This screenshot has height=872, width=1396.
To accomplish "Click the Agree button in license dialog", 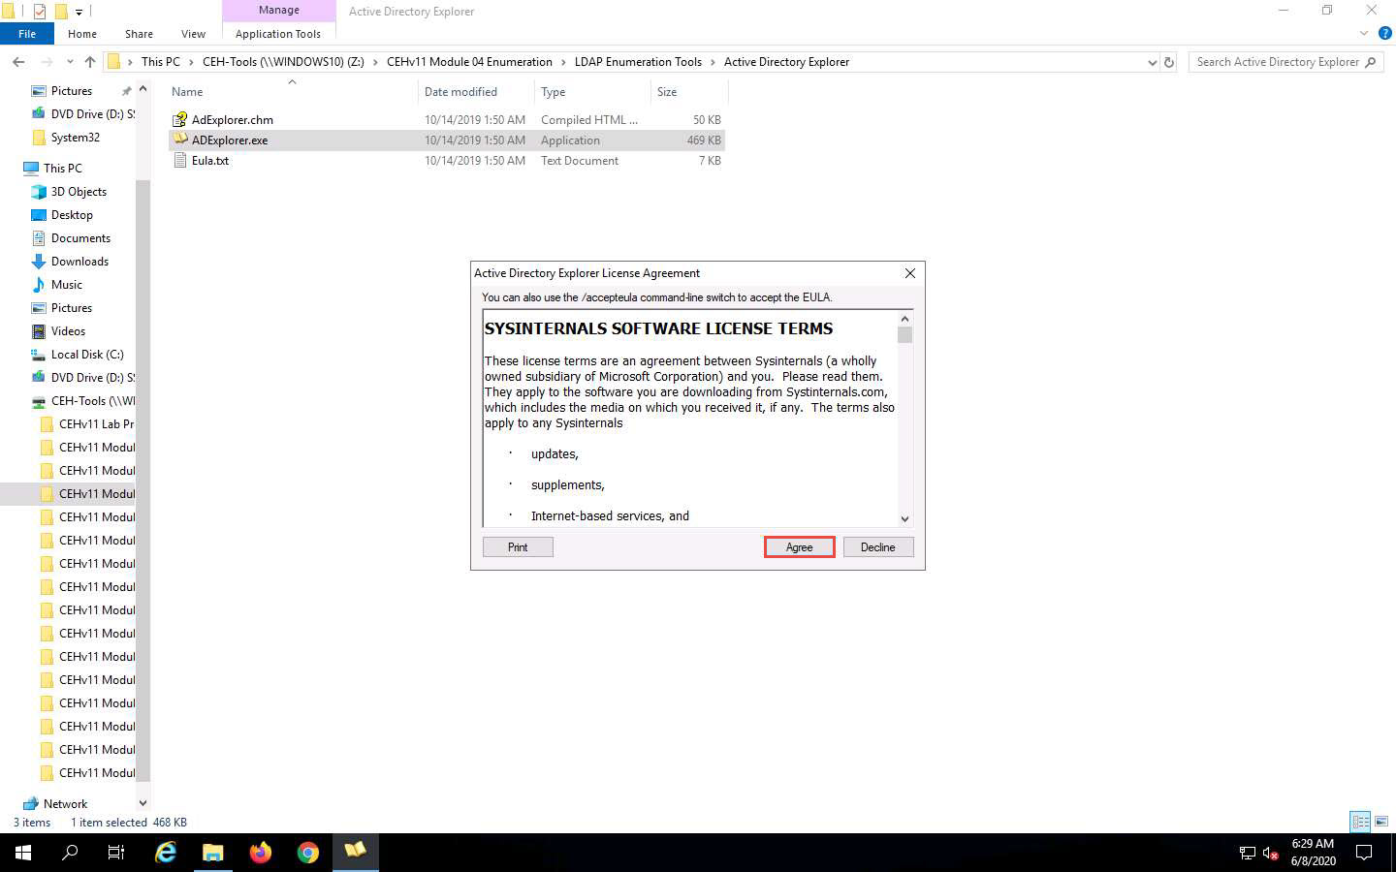I will click(799, 547).
